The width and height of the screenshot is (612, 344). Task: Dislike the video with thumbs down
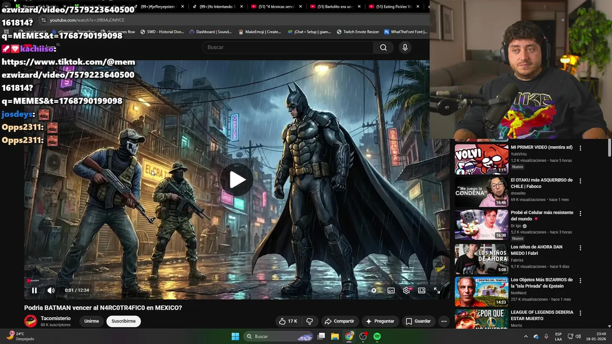[309, 321]
